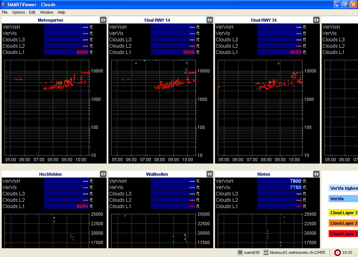Open the Help menu
Image resolution: width=358 pixels, height=257 pixels.
(61, 12)
